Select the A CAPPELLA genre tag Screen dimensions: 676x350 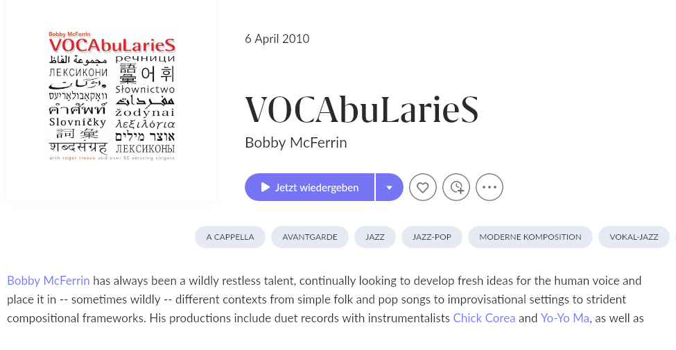(230, 237)
